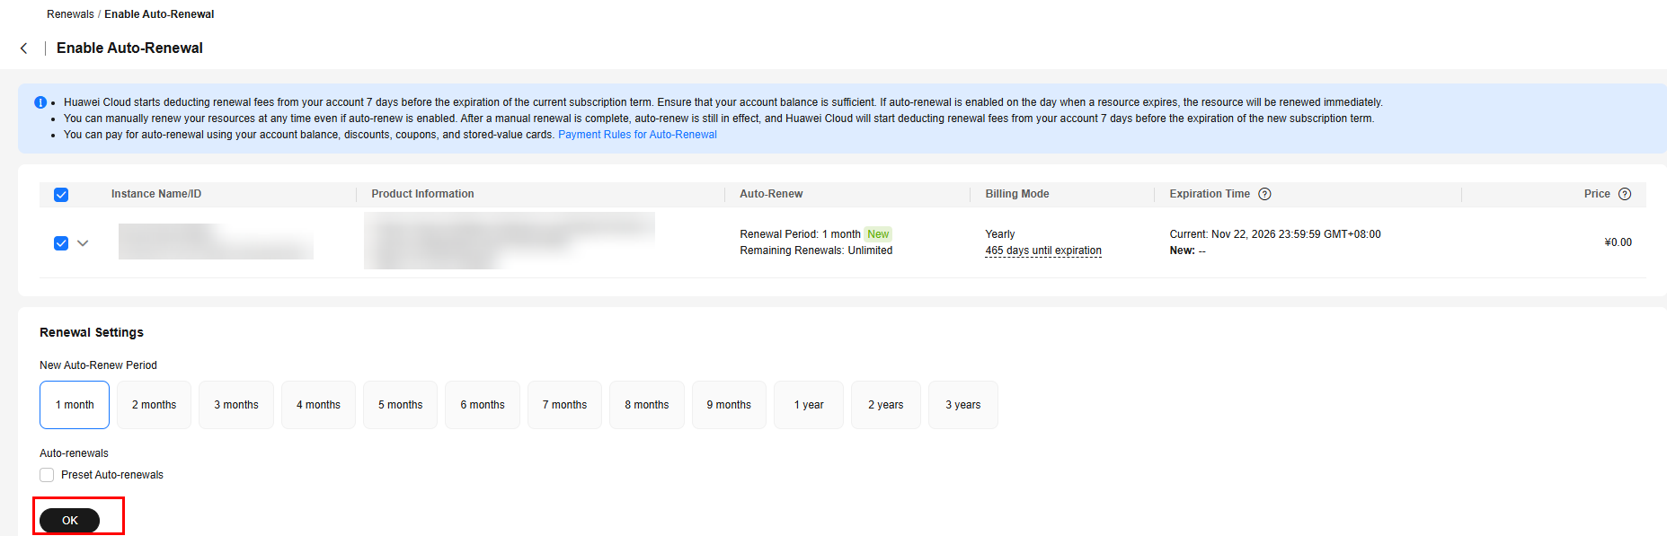Click 465 days until expiration text
The image size is (1667, 536).
pos(1043,250)
